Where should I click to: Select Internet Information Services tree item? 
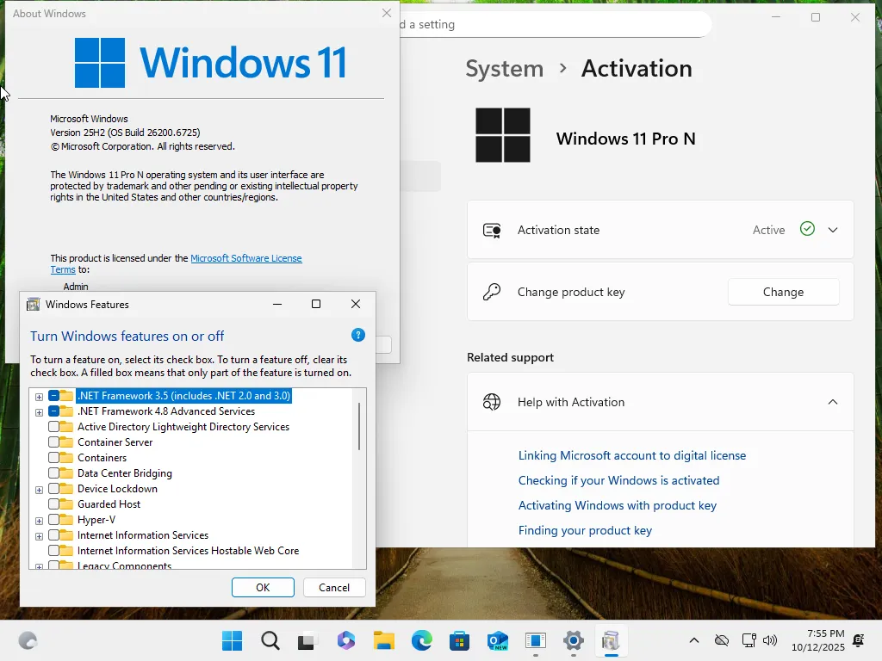(x=142, y=535)
